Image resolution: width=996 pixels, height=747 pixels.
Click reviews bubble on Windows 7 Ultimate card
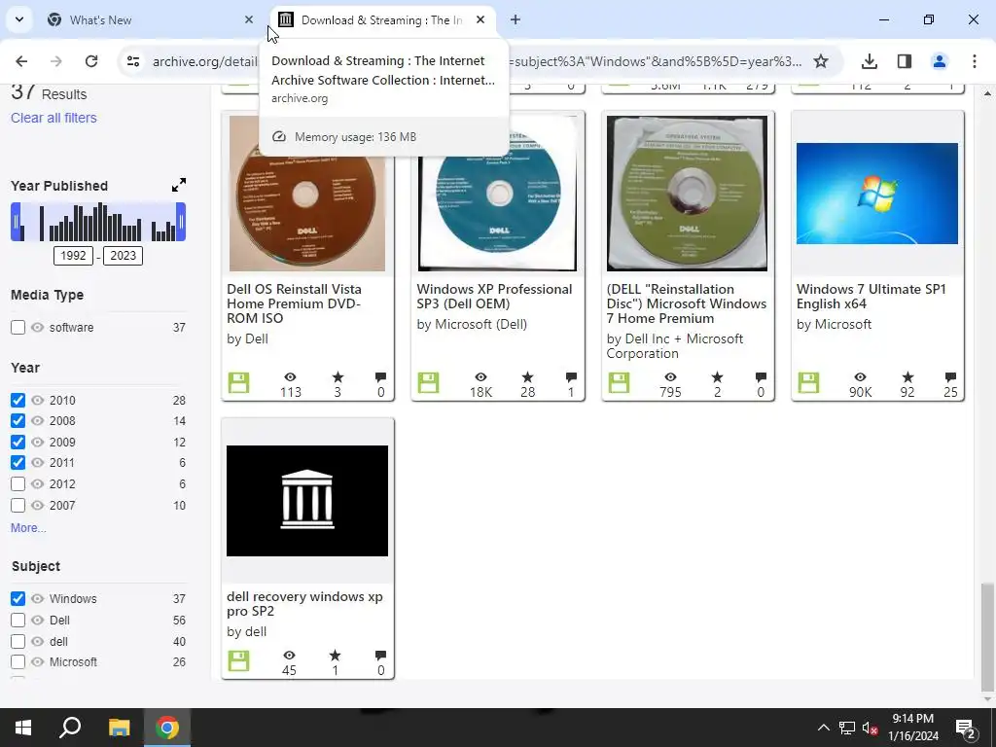tap(950, 377)
